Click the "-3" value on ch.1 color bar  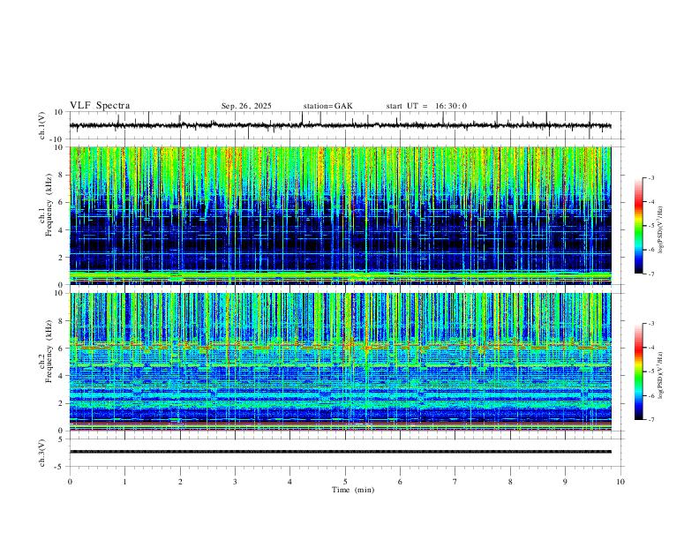(650, 177)
